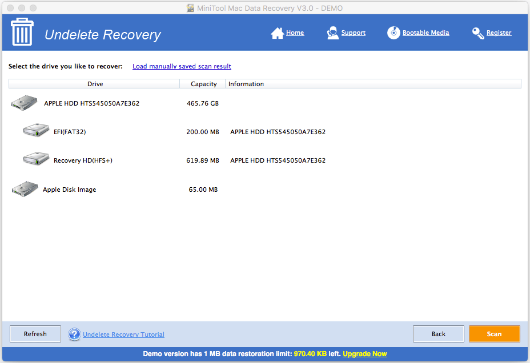The height and width of the screenshot is (363, 530).
Task: Click the window's gray zoom button
Action: pyautogui.click(x=33, y=8)
